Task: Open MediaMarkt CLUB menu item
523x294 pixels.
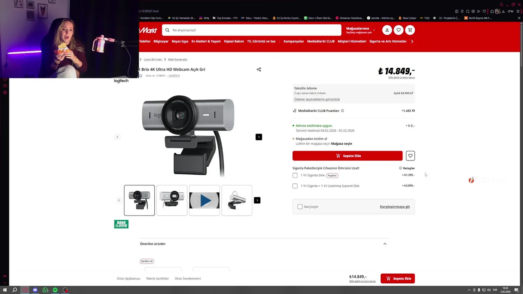Action: tap(321, 41)
